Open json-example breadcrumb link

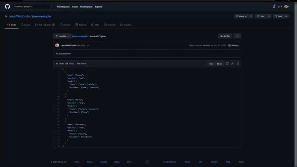80,36
